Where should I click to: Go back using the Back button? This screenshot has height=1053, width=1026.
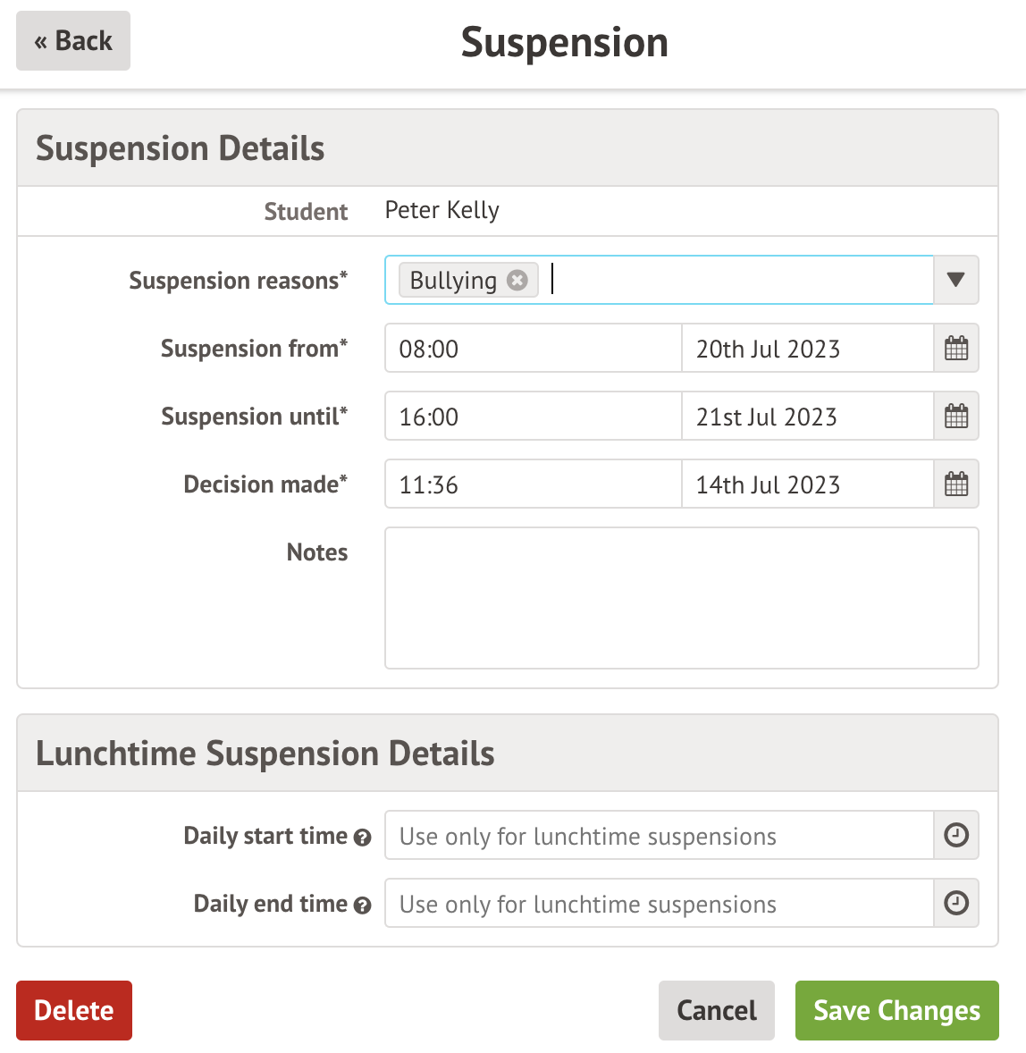point(72,40)
